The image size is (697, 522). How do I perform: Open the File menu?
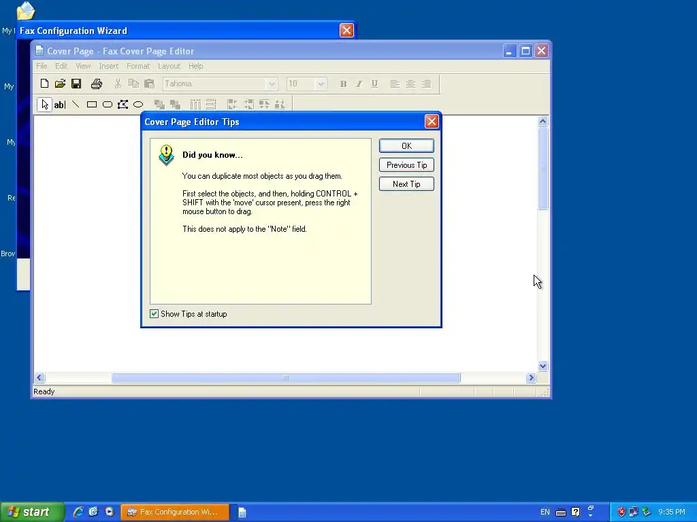click(42, 66)
